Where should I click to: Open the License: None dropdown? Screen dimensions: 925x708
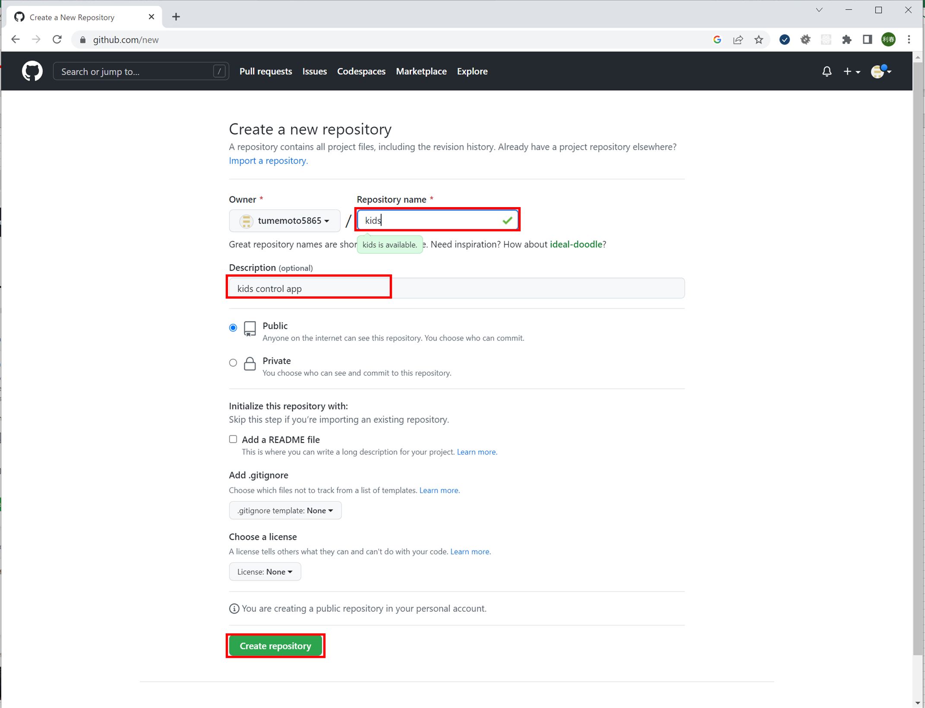pyautogui.click(x=265, y=571)
